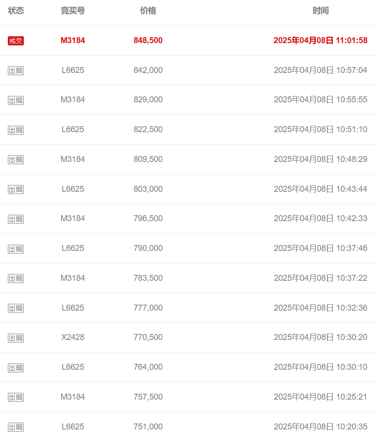Click the 时间 column header
The height and width of the screenshot is (440, 376).
click(320, 11)
